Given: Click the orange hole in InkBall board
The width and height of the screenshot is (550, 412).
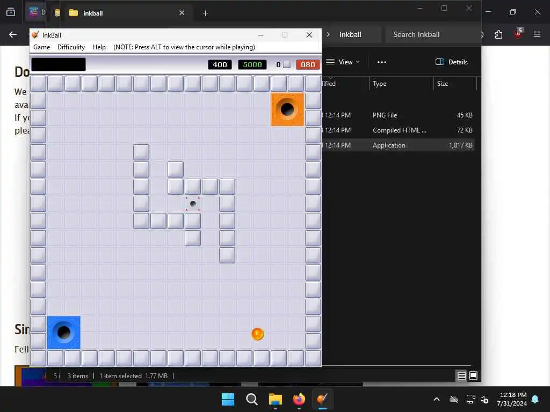Looking at the screenshot, I should [287, 109].
